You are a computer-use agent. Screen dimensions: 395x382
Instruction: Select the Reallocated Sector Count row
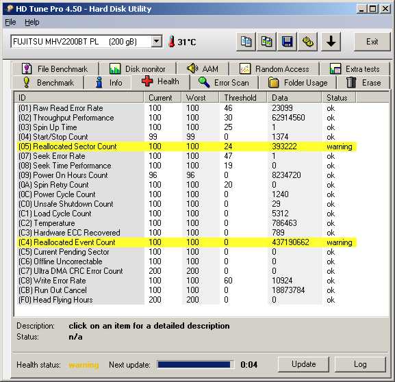click(187, 147)
